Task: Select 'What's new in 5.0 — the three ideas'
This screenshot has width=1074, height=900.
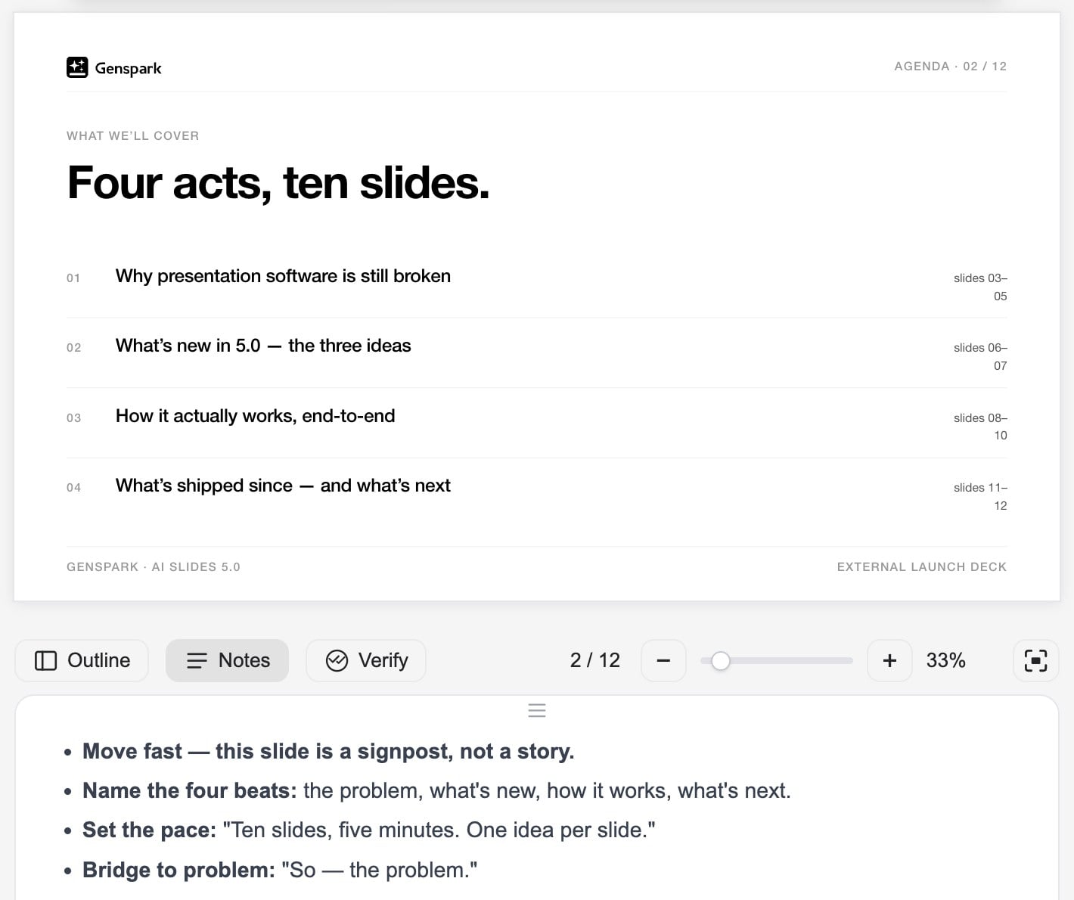Action: coord(263,346)
